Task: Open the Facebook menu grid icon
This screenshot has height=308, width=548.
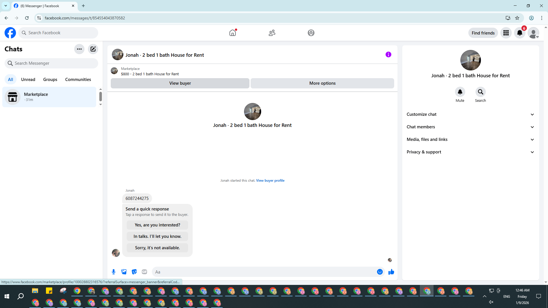Action: coord(506,33)
